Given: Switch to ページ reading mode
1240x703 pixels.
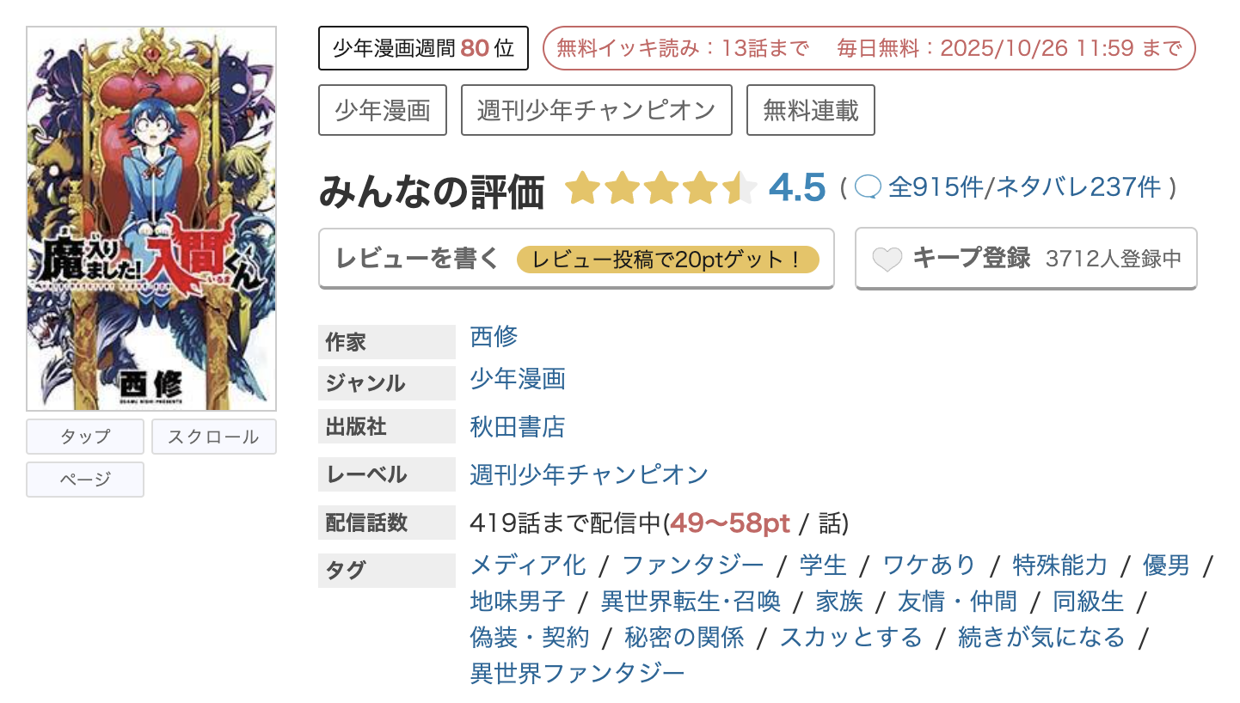Looking at the screenshot, I should [84, 479].
